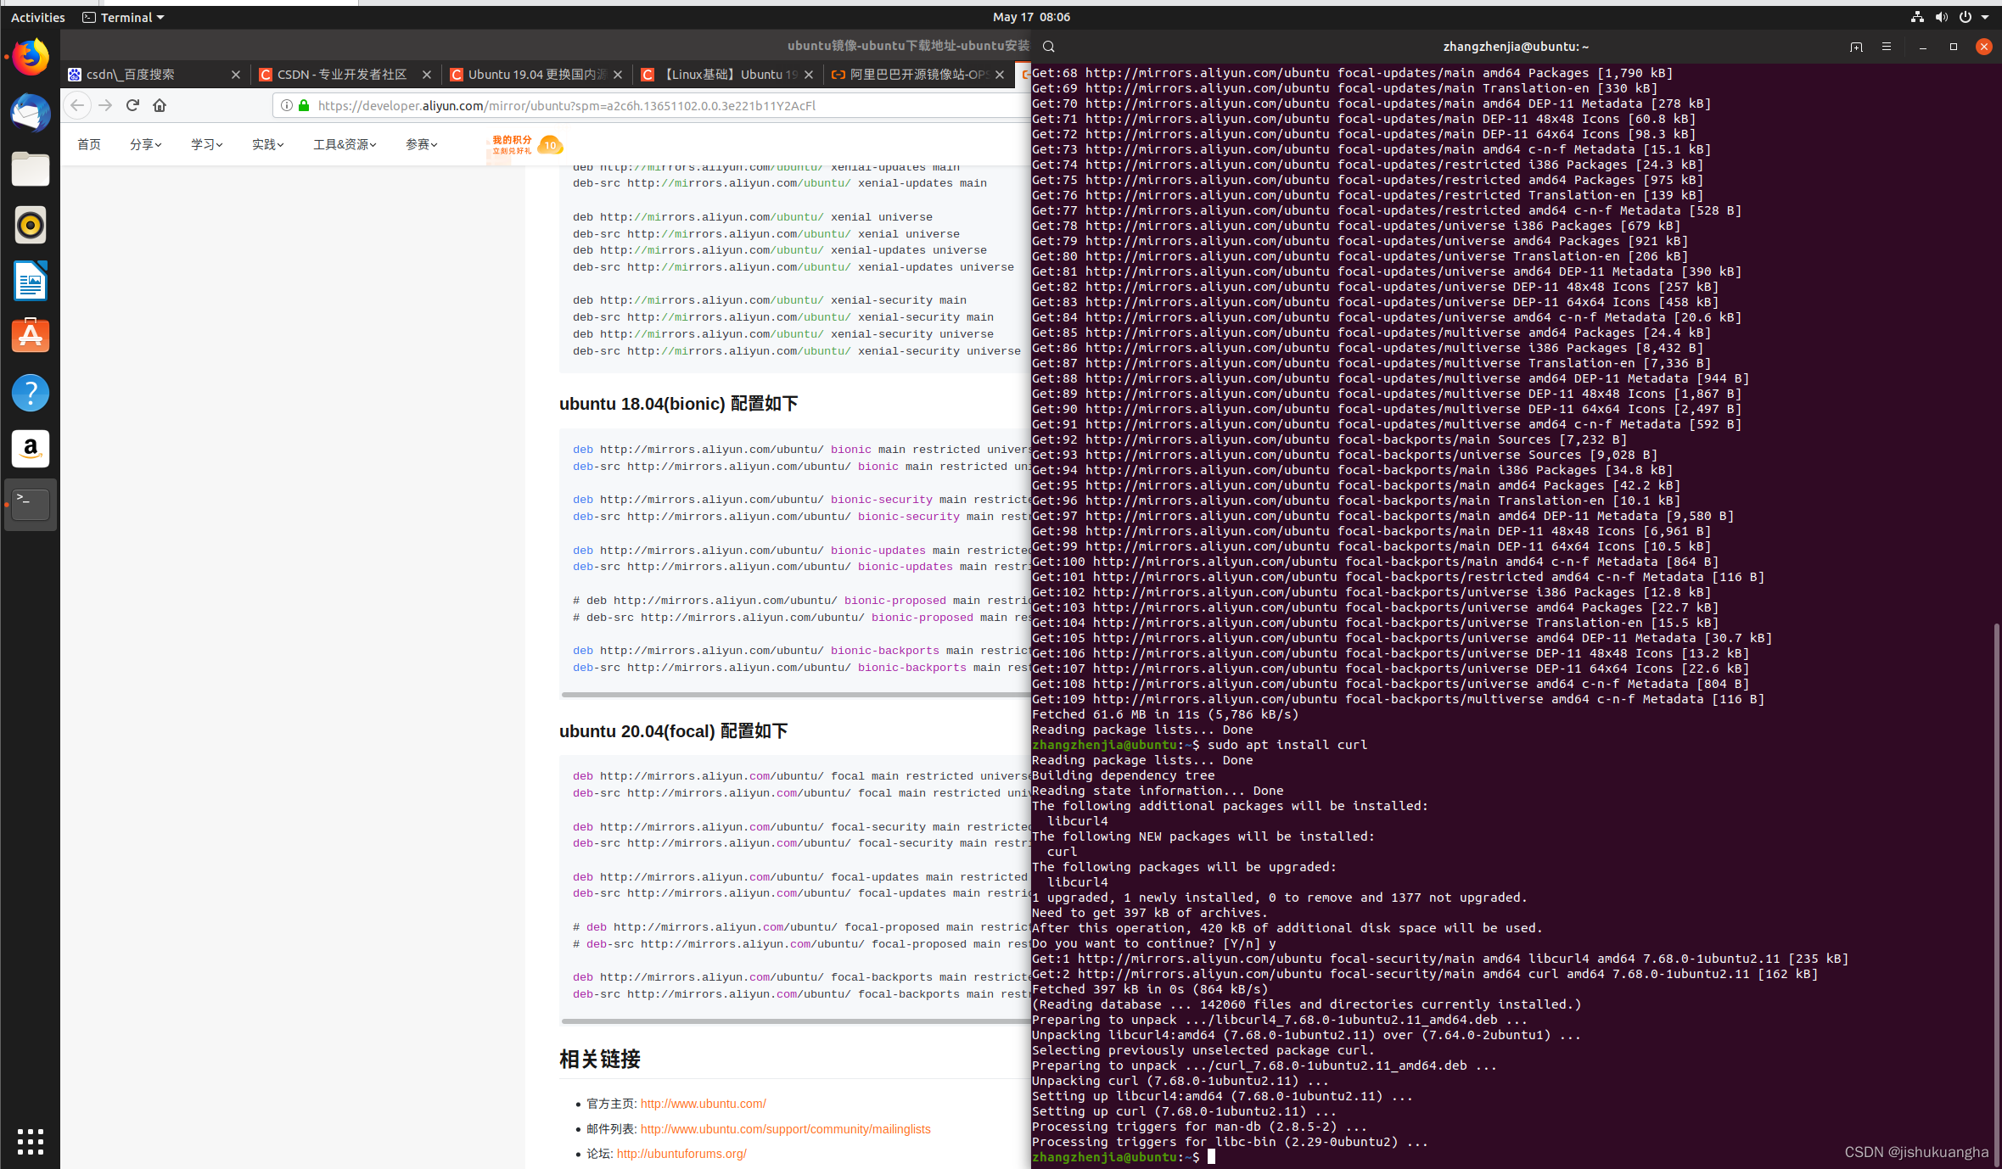2002x1169 pixels.
Task: Open the Terminal app menu in top bar
Action: point(123,17)
